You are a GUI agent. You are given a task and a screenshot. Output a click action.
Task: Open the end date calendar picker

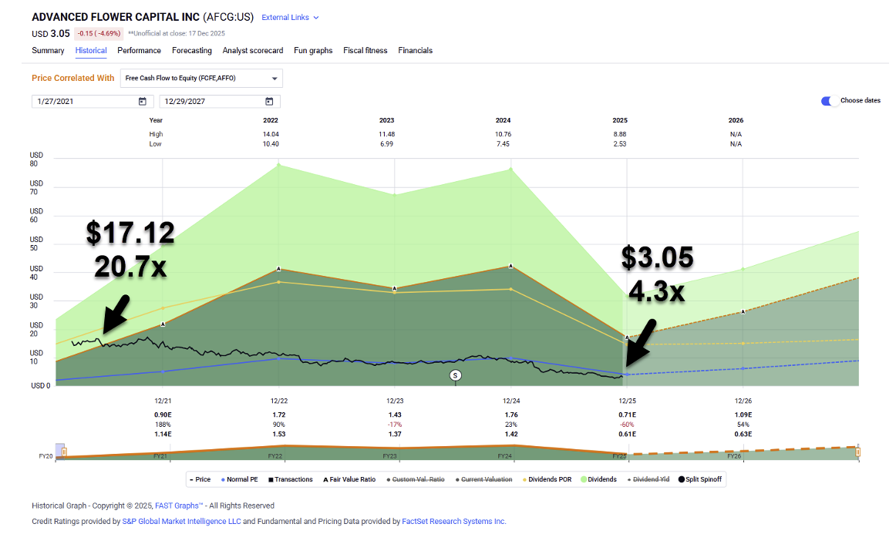269,102
